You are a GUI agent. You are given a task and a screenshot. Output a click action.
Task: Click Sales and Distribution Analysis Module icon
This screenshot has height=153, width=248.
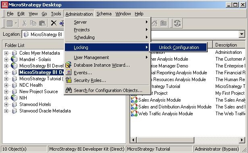[x=134, y=107]
